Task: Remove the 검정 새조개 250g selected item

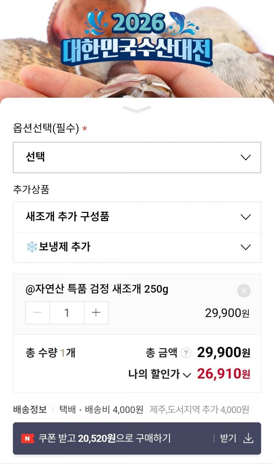Action: pos(244,291)
